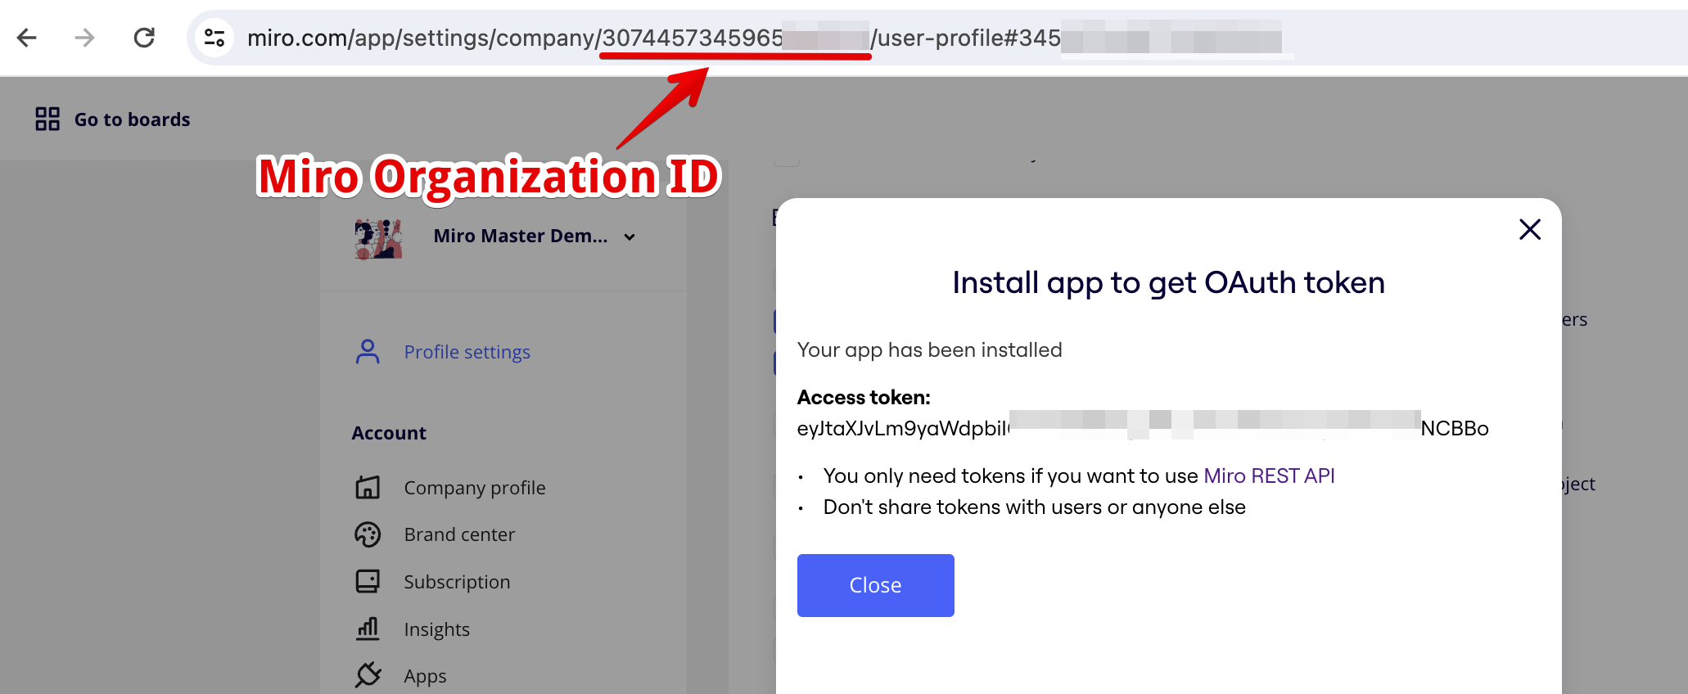Open Profile settings
The height and width of the screenshot is (694, 1688).
click(x=467, y=352)
